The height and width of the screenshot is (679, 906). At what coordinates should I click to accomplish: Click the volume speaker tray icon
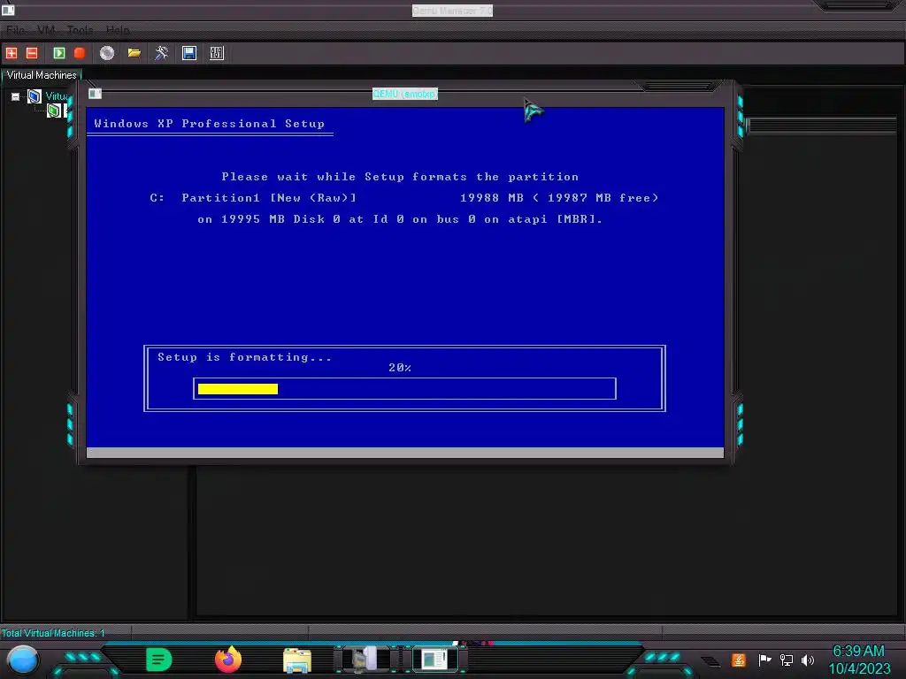808,660
